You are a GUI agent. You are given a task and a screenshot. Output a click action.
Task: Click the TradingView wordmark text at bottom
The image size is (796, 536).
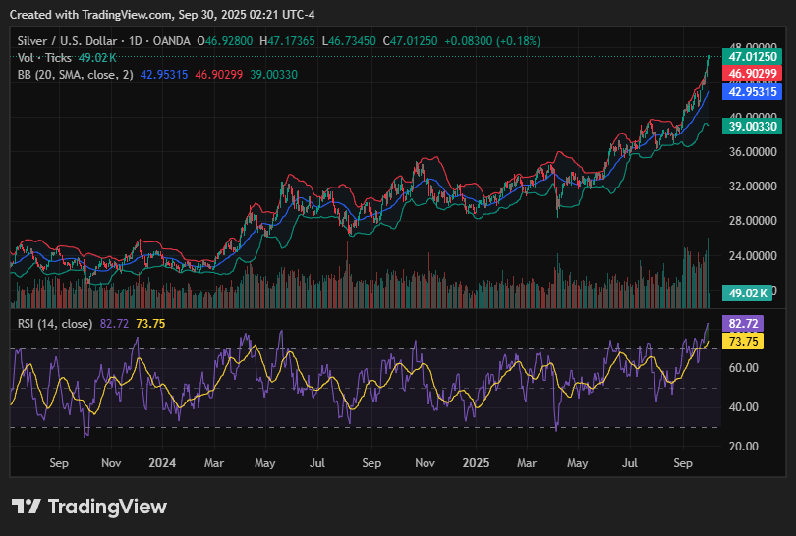click(x=108, y=507)
